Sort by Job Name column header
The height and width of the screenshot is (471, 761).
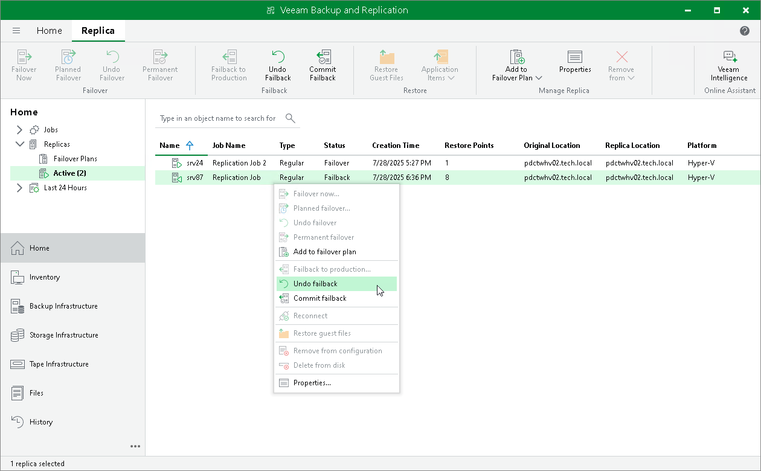(229, 146)
